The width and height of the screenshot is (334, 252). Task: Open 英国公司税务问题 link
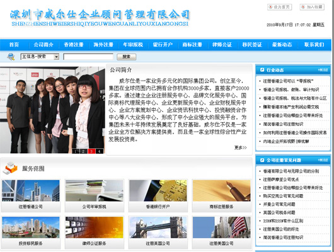click(279, 212)
